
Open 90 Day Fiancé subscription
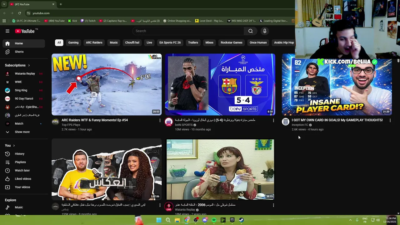(x=23, y=98)
